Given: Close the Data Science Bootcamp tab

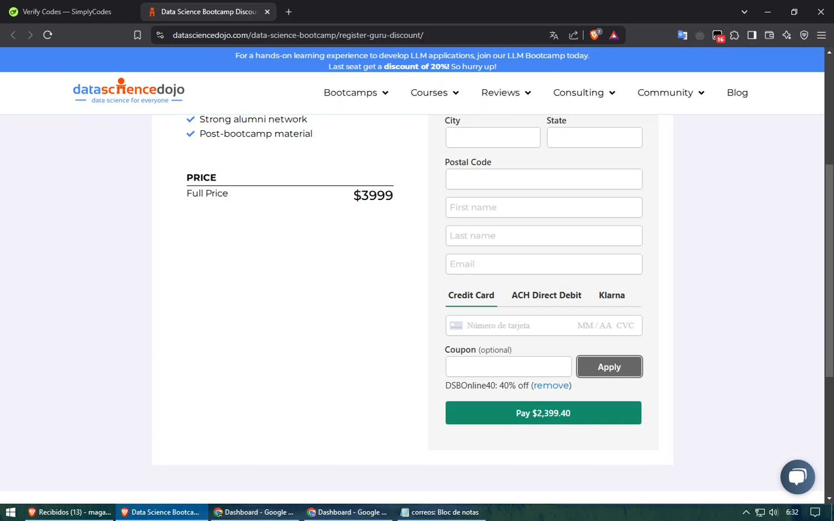Looking at the screenshot, I should (x=267, y=12).
